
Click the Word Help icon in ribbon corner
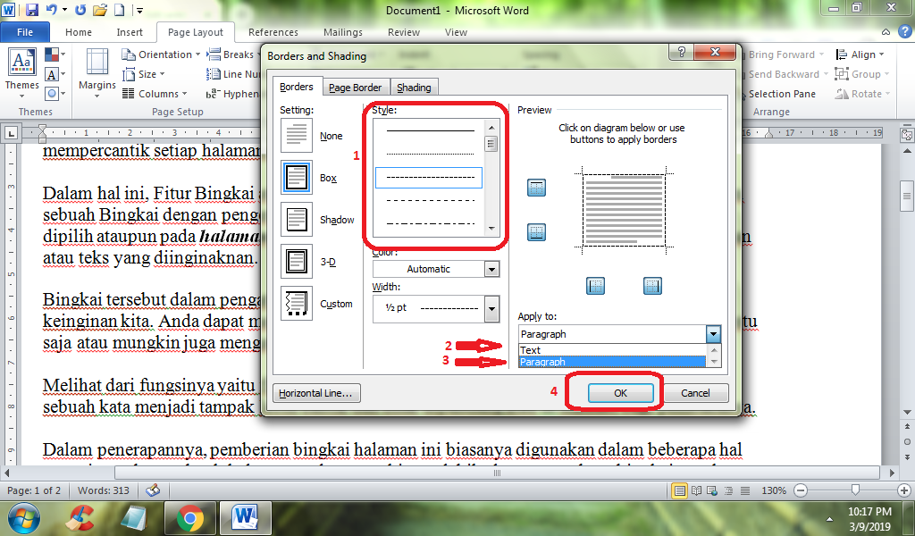[906, 32]
